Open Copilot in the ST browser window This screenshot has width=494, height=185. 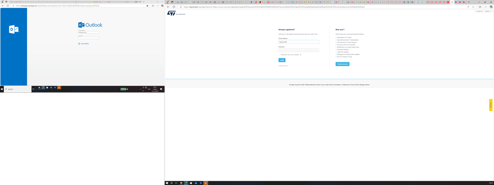coord(491,6)
